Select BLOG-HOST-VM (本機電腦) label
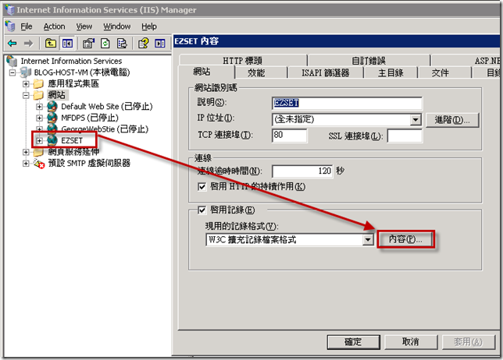This screenshot has height=360, width=503. pyautogui.click(x=82, y=72)
